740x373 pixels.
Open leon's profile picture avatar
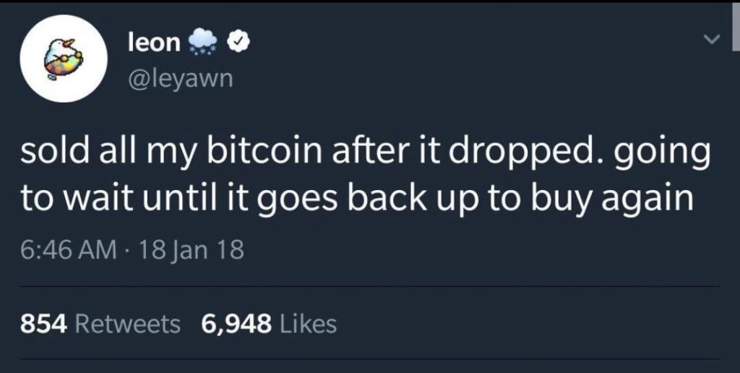coord(64,59)
